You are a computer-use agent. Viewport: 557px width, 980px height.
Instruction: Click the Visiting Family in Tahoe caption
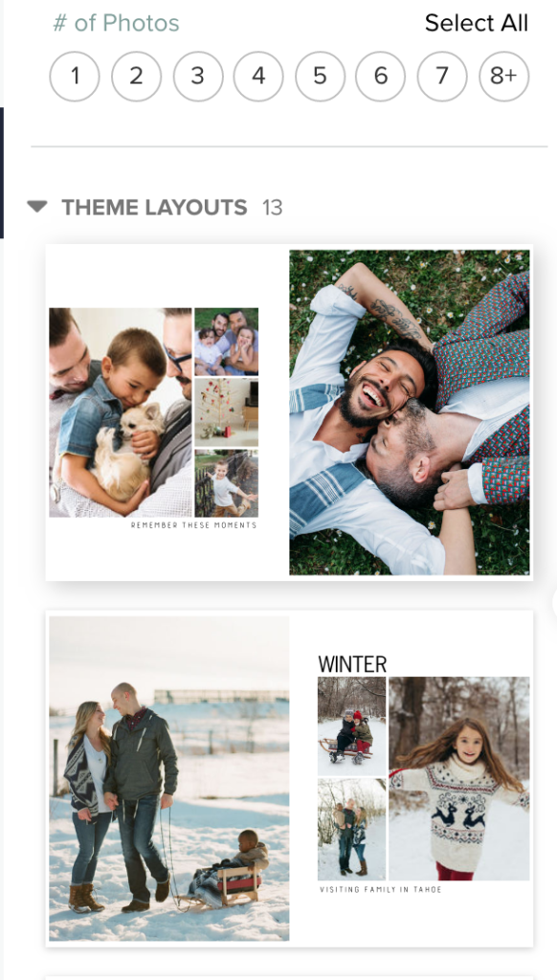pos(381,889)
